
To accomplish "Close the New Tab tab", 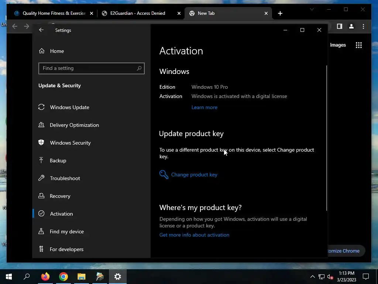I will tap(266, 14).
